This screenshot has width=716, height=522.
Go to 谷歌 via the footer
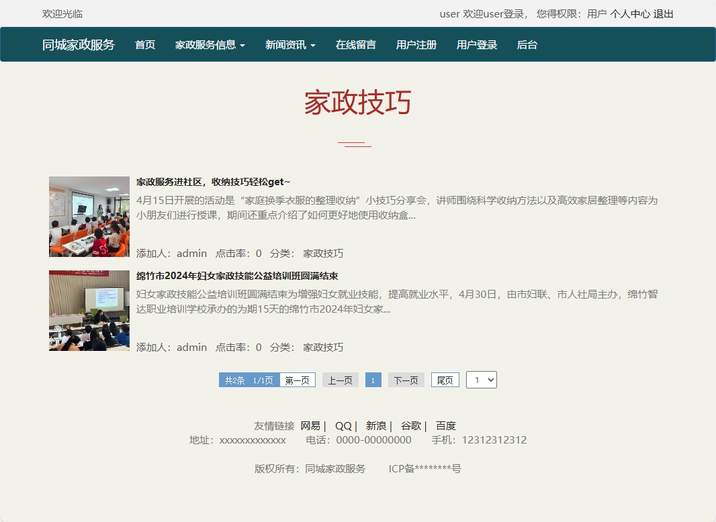coord(410,425)
